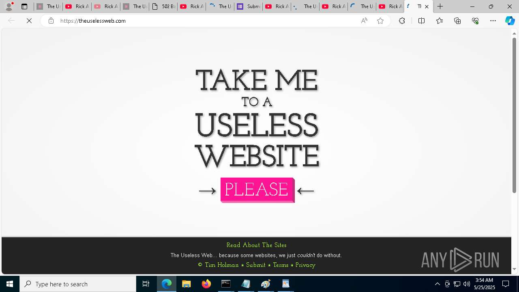519x292 pixels.
Task: Open Collections
Action: [457, 21]
